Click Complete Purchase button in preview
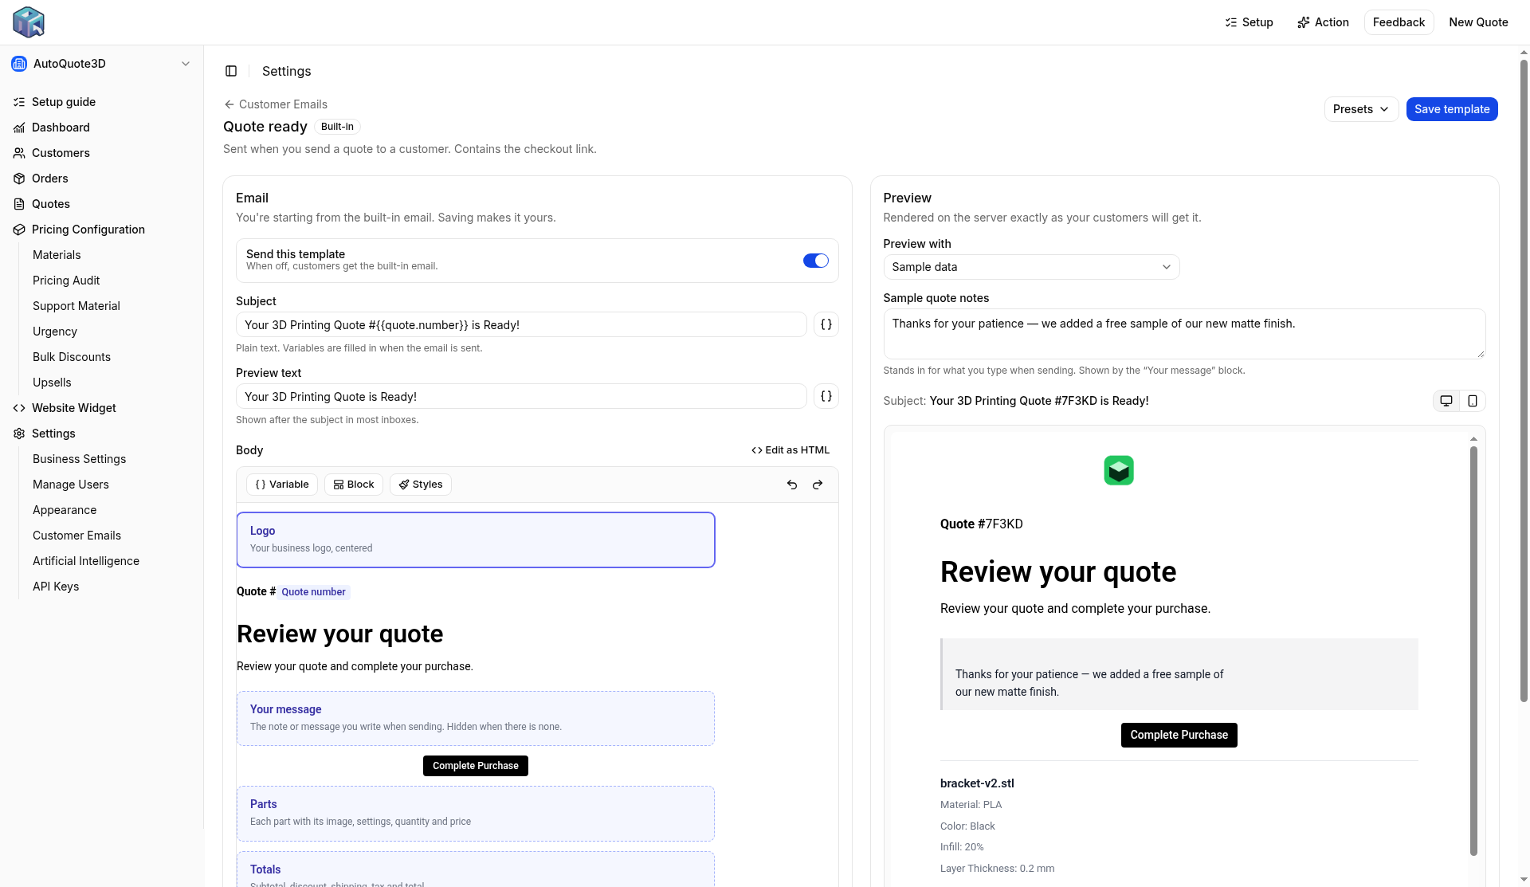This screenshot has width=1530, height=887. (1179, 735)
